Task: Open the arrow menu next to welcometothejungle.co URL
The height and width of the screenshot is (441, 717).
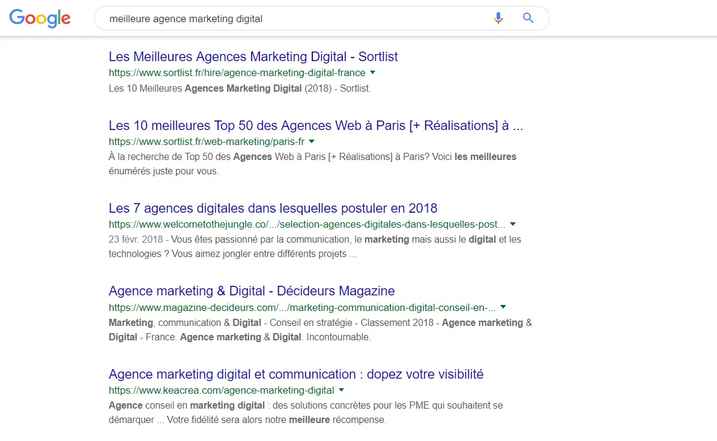Action: (512, 224)
